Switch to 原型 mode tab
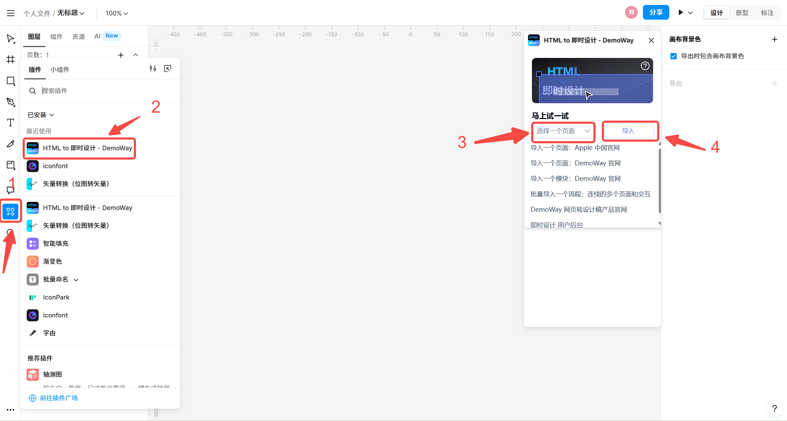The height and width of the screenshot is (421, 787). [x=742, y=13]
